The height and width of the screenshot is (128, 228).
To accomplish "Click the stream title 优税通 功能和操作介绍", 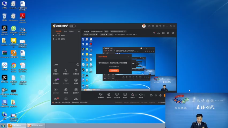I will pyautogui.click(x=93, y=31).
